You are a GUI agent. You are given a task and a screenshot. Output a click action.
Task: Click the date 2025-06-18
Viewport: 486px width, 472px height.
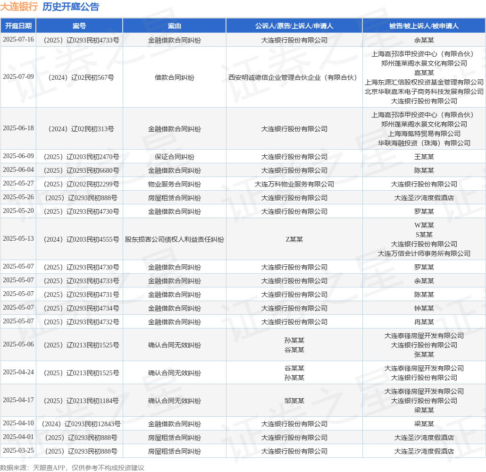pos(18,128)
